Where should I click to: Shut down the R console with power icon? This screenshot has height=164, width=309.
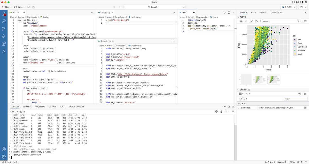pyautogui.click(x=217, y=112)
